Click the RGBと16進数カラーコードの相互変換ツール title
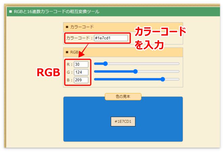The height and width of the screenshot is (152, 224). pos(57,11)
